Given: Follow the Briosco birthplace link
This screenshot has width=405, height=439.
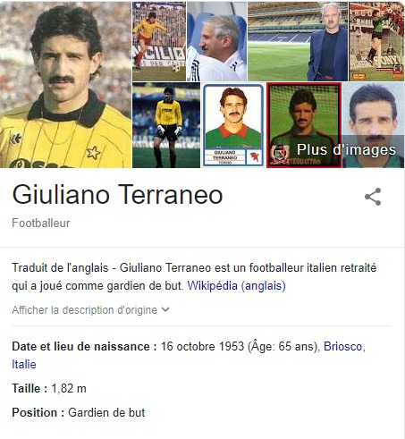Looking at the screenshot, I should click(342, 347).
